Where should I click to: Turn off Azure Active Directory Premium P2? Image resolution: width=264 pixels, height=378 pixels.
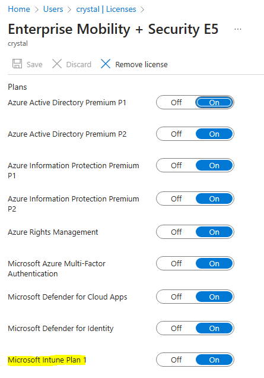(x=176, y=134)
